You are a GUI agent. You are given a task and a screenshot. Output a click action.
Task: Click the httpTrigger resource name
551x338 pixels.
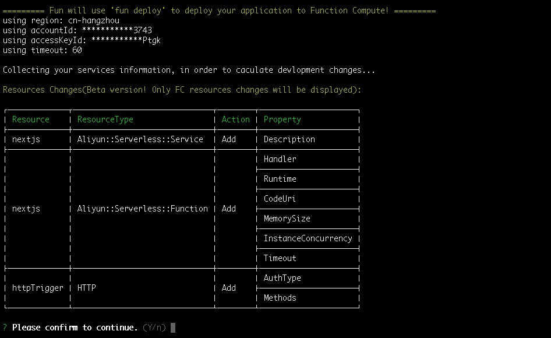click(38, 288)
